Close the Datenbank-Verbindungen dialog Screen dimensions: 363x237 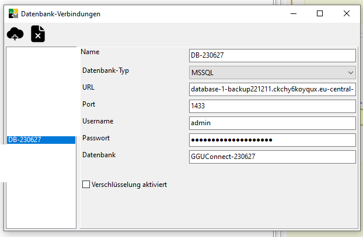point(347,13)
